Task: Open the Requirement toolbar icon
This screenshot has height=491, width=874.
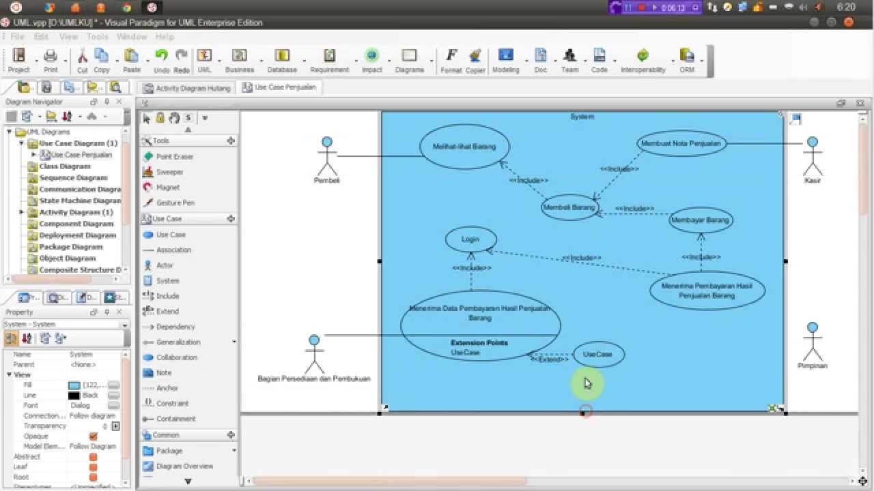Action: 330,60
